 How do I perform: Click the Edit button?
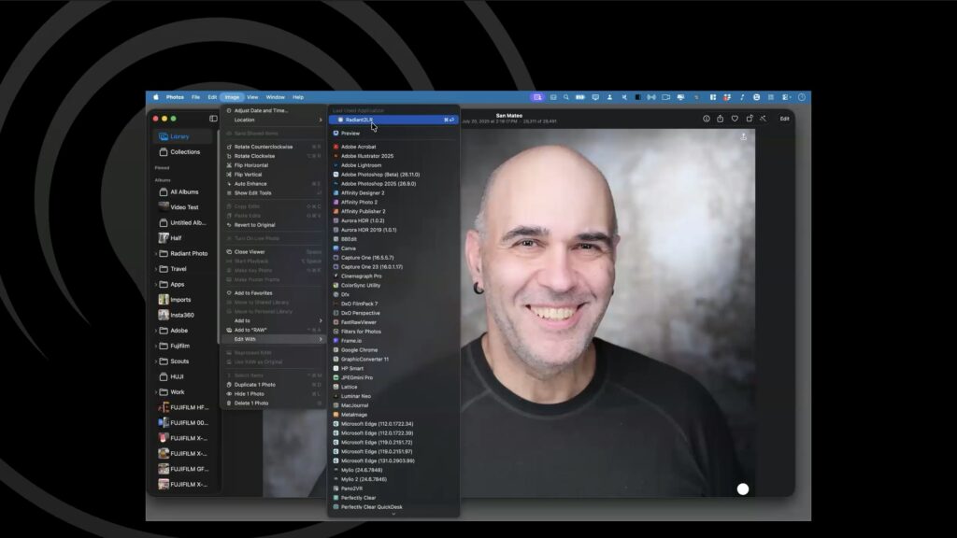pyautogui.click(x=785, y=119)
